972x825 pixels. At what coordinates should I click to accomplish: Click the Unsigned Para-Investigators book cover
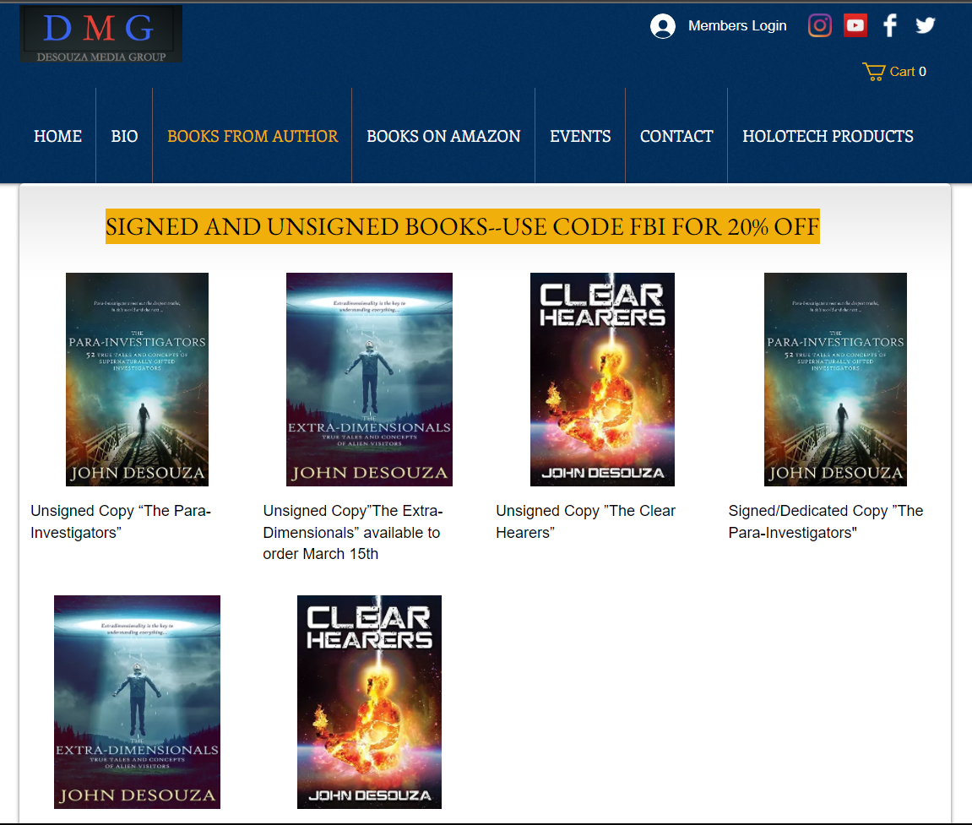point(137,379)
